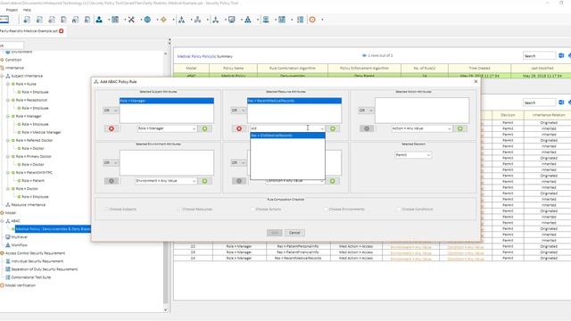Select Separation of Duty Security Requirement item
The image size is (571, 321).
click(x=45, y=269)
